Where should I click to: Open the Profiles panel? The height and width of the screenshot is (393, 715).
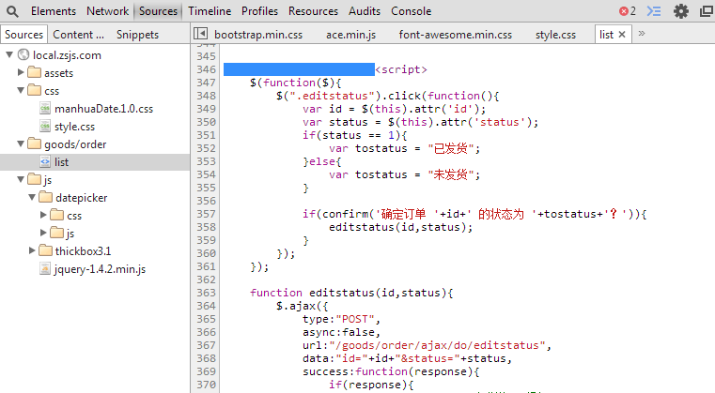point(259,11)
